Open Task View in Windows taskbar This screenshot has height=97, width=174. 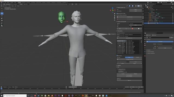[x=28, y=96]
